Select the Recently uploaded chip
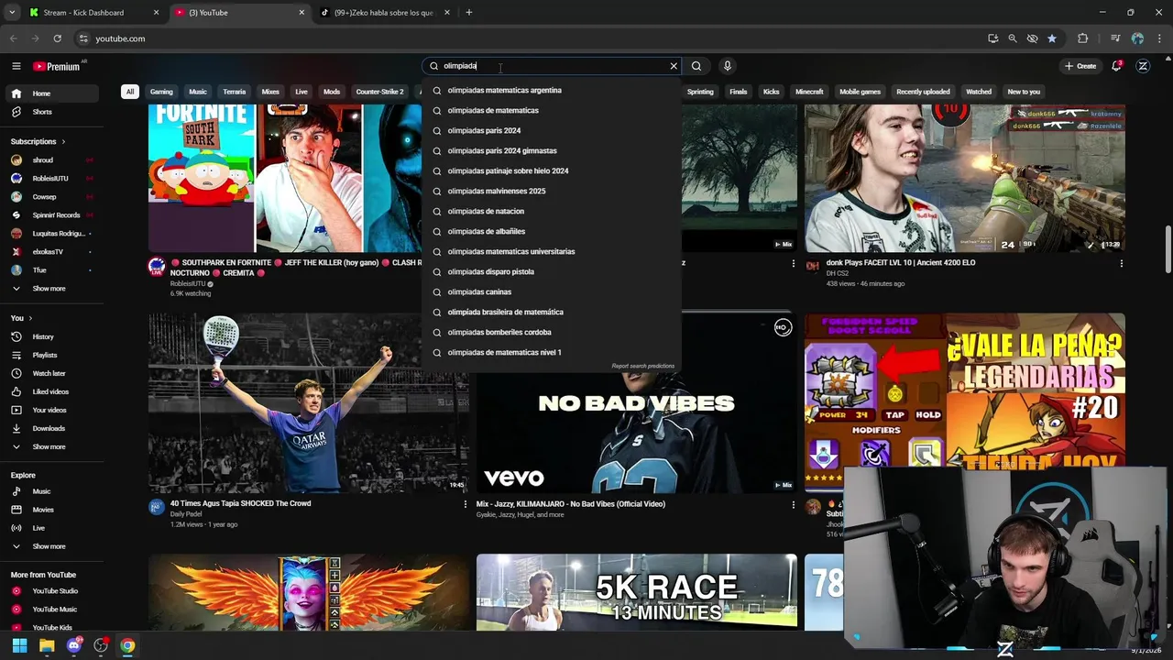Image resolution: width=1173 pixels, height=660 pixels. click(x=923, y=92)
